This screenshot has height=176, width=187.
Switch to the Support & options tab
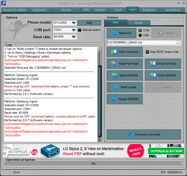pyautogui.click(x=15, y=10)
